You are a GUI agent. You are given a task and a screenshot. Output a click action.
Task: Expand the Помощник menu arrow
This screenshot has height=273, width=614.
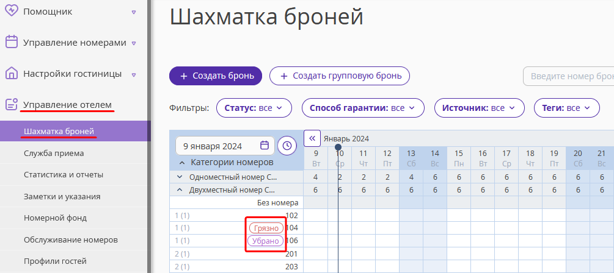(134, 12)
